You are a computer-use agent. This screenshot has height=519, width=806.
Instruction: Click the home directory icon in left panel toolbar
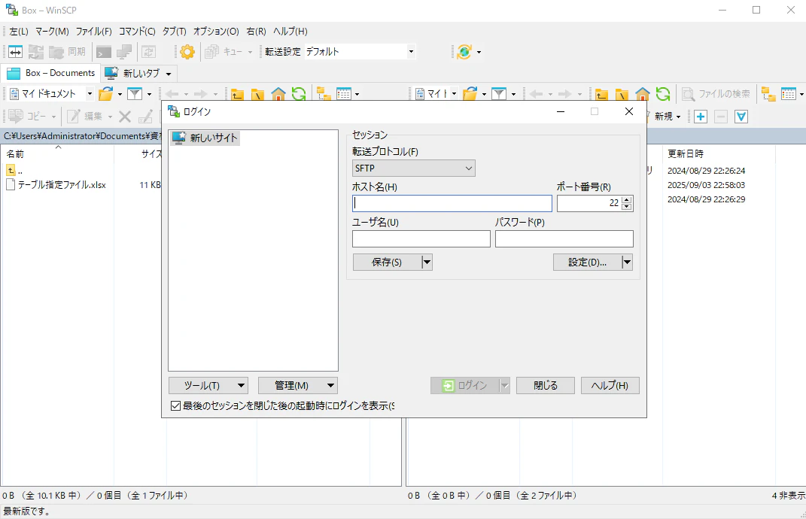(278, 93)
